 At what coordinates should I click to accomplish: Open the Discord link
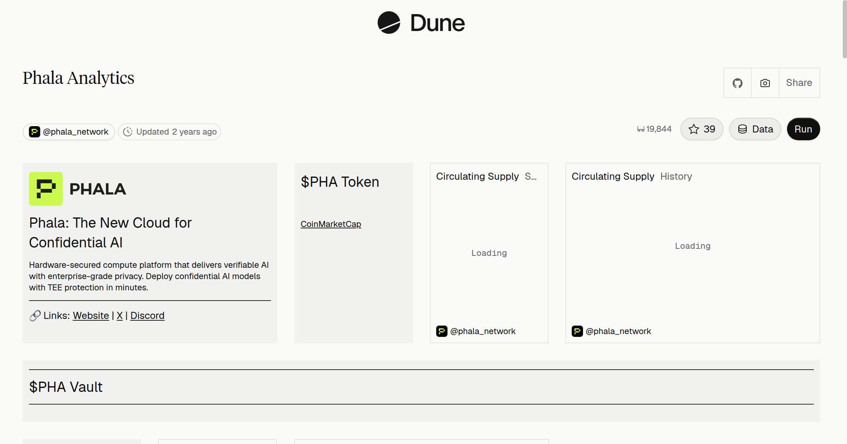tap(147, 315)
